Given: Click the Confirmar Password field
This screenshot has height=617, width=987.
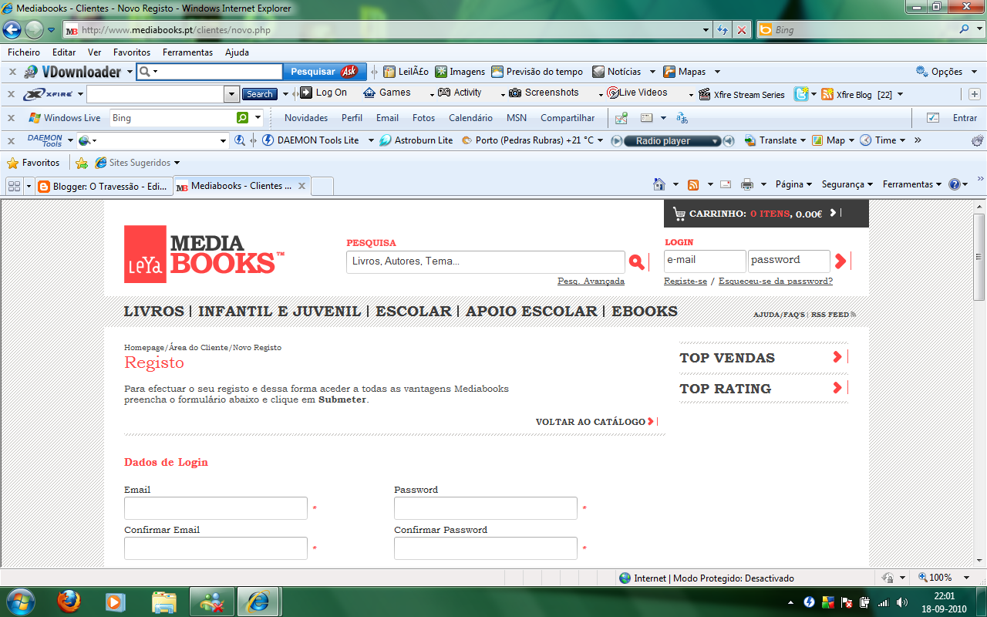Looking at the screenshot, I should click(x=486, y=548).
